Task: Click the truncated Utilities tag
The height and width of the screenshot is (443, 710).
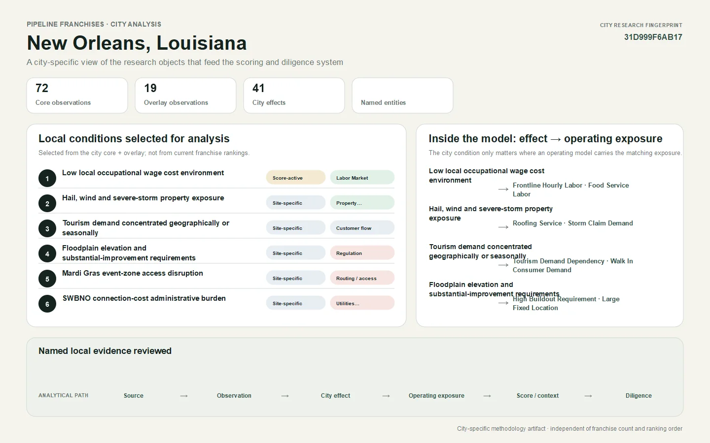Action: tap(362, 303)
